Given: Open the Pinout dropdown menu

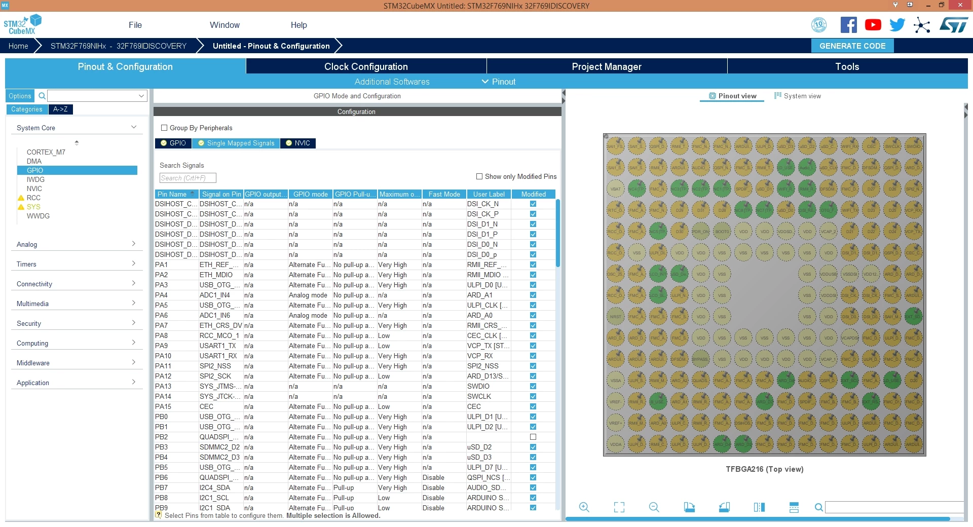Looking at the screenshot, I should (x=499, y=82).
